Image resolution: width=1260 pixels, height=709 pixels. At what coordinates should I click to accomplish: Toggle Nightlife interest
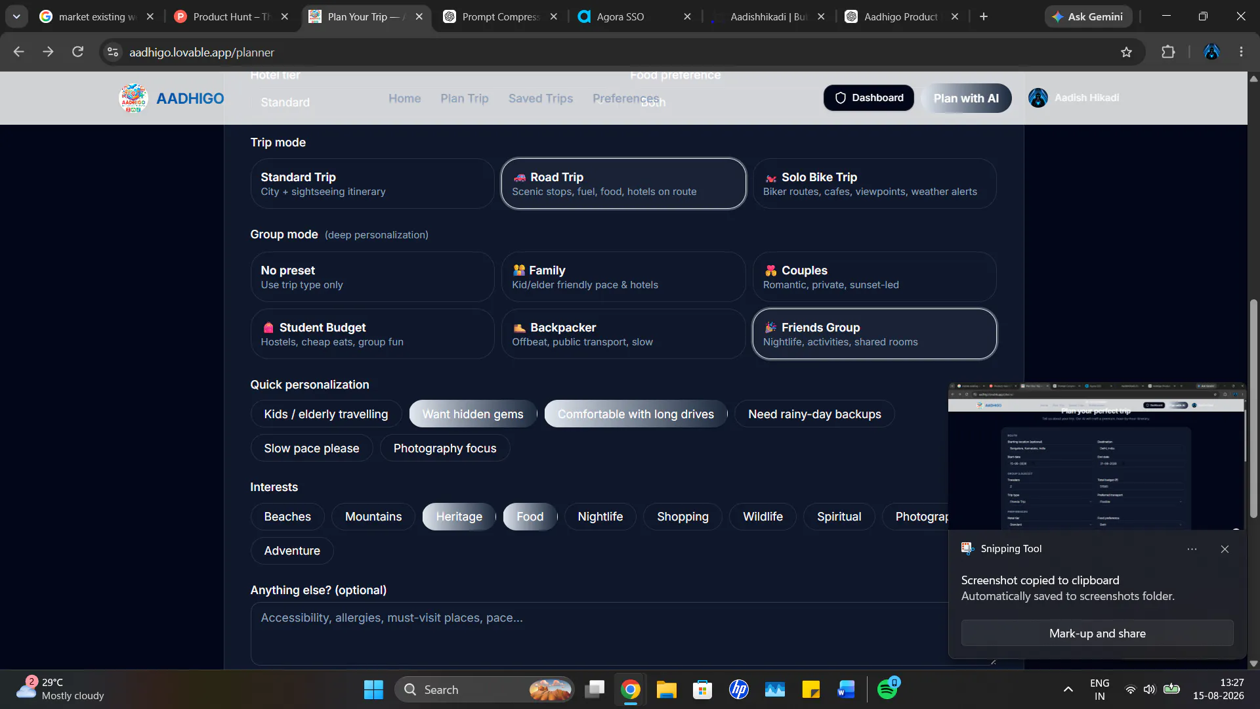pyautogui.click(x=600, y=517)
